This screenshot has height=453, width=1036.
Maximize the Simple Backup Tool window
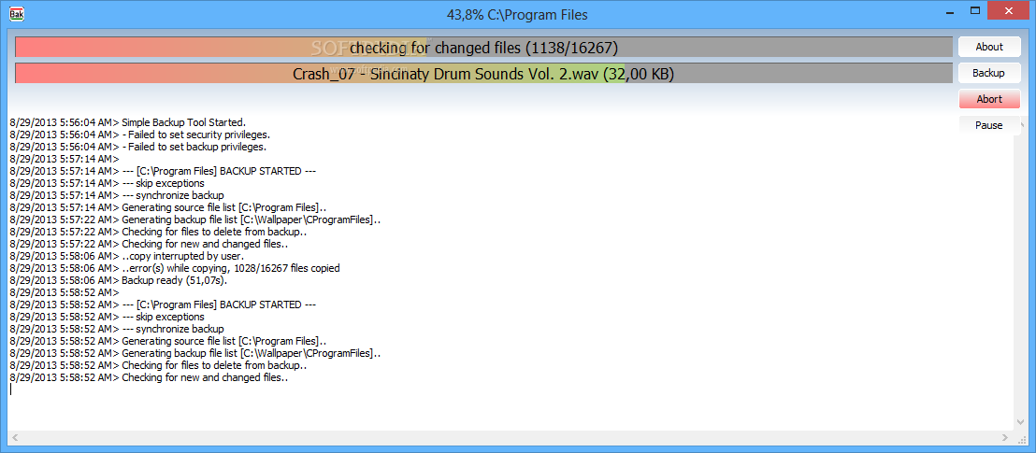click(974, 11)
